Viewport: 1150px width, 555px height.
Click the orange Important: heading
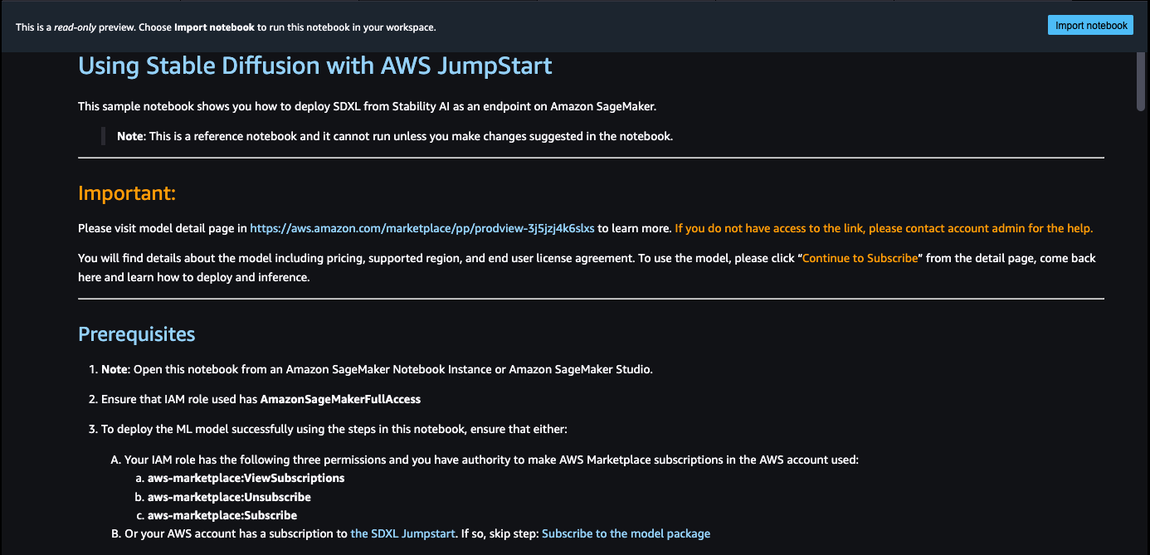click(127, 193)
